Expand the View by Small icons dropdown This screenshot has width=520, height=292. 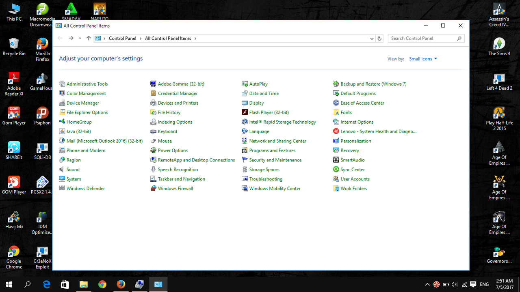423,59
